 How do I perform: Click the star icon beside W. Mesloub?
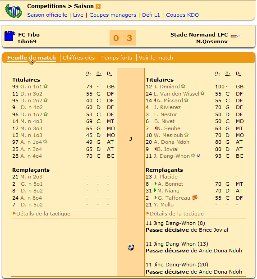186,135
